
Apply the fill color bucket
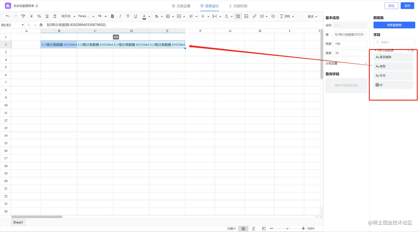[157, 16]
